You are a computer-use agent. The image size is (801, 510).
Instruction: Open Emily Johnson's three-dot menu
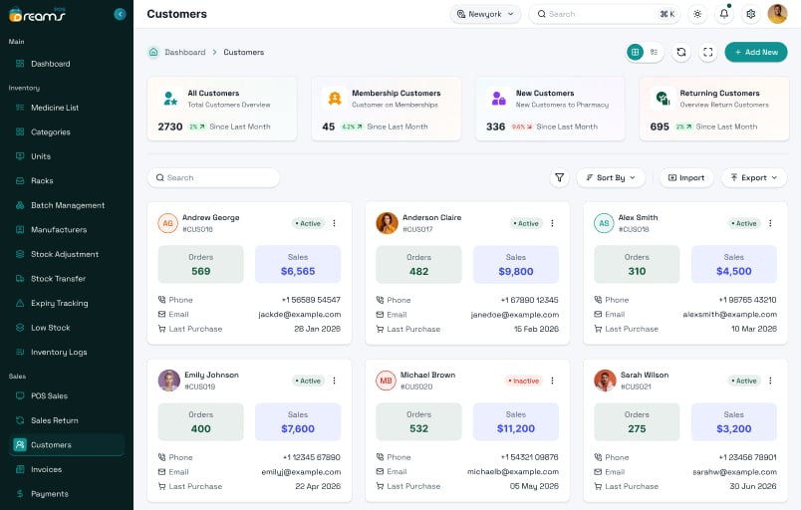point(334,381)
